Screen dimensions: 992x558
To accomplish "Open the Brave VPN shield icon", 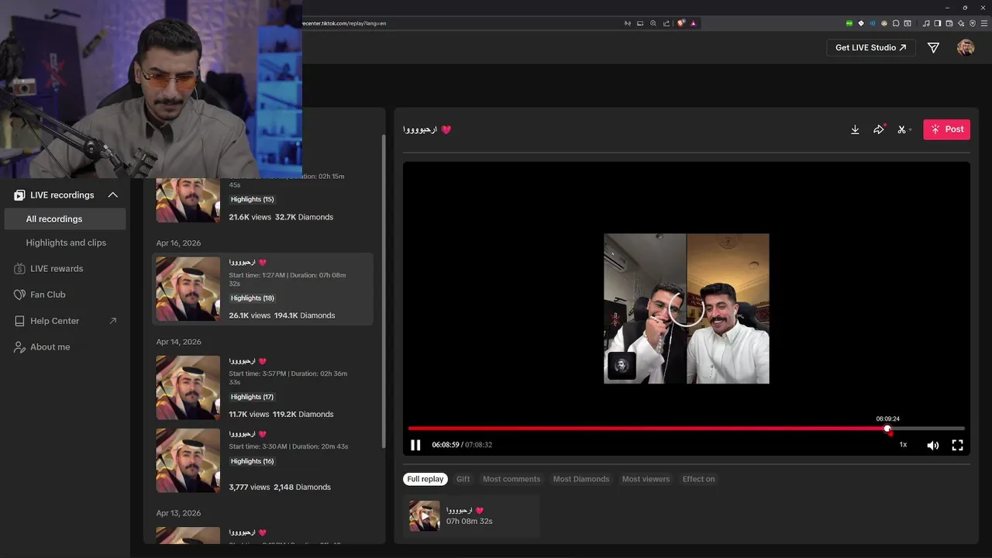I will click(973, 23).
